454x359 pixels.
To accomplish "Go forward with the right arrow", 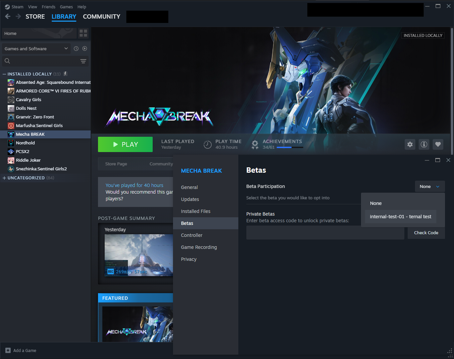I will 18,16.
